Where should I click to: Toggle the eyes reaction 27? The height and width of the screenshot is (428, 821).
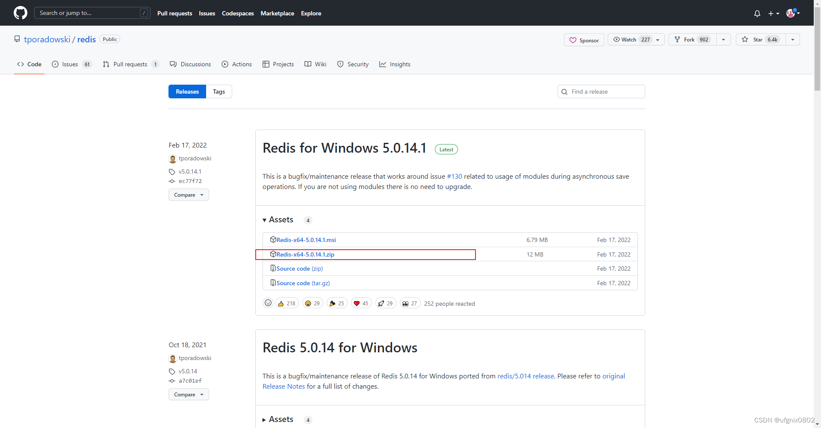[x=410, y=303]
